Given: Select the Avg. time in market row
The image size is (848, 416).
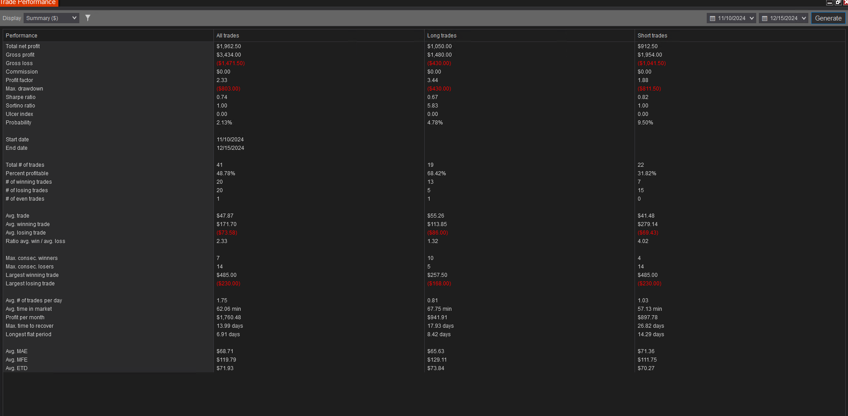Looking at the screenshot, I should click(29, 309).
